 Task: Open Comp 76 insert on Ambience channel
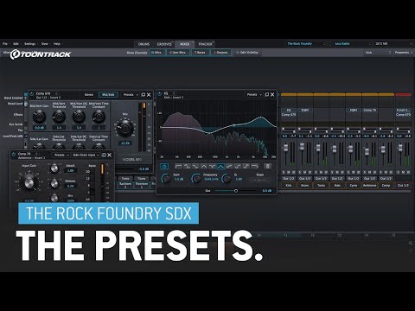coord(370,110)
